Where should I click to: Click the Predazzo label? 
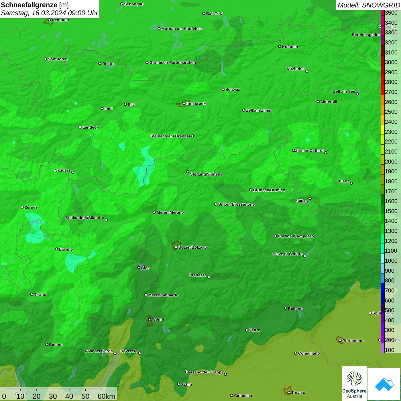click(x=198, y=275)
